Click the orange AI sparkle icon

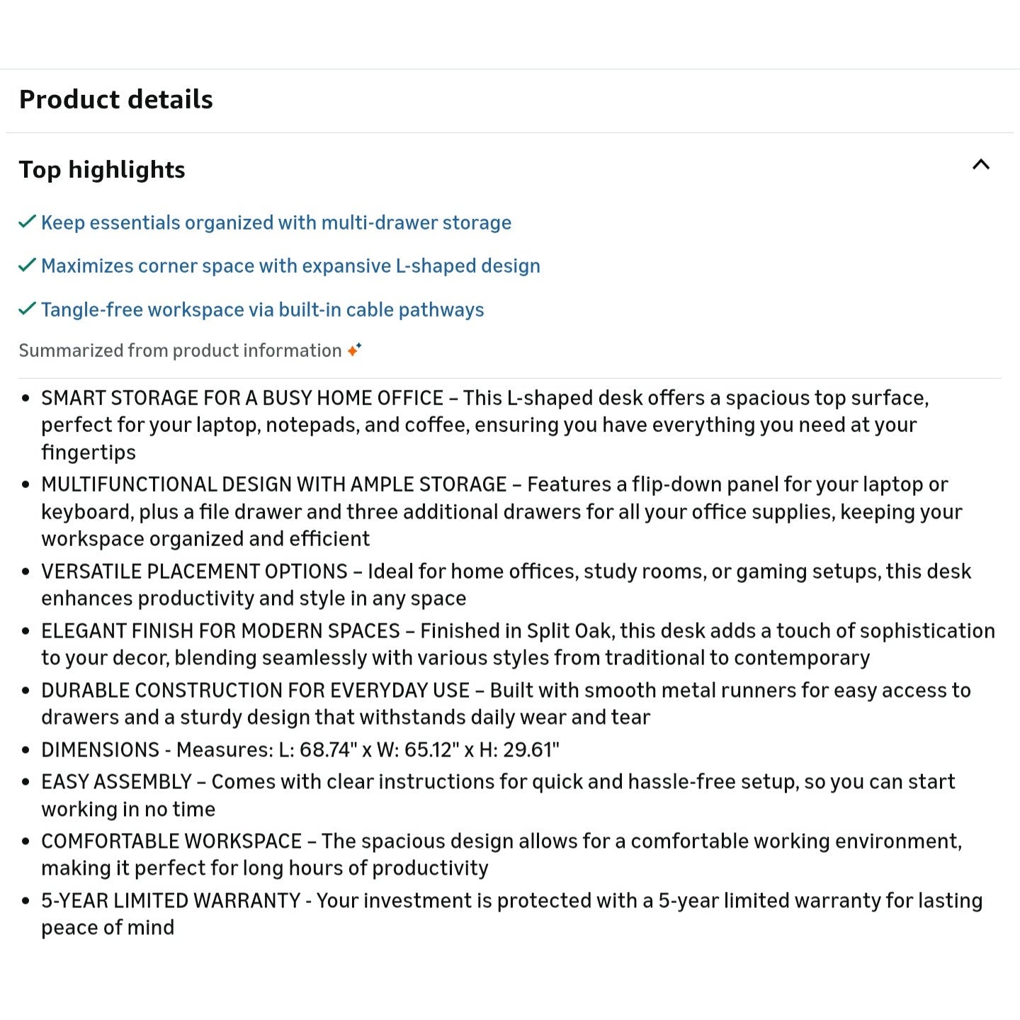354,349
